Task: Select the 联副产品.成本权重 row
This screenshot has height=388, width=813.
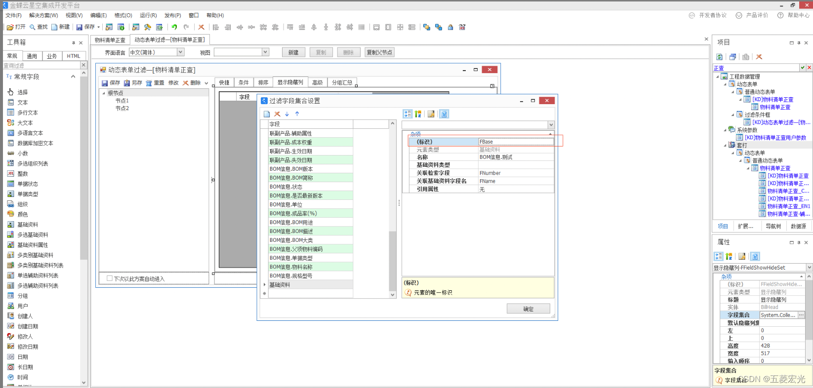Action: (x=311, y=142)
